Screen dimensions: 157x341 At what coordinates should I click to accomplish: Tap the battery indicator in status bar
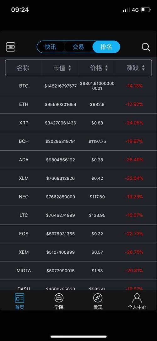tap(145, 10)
